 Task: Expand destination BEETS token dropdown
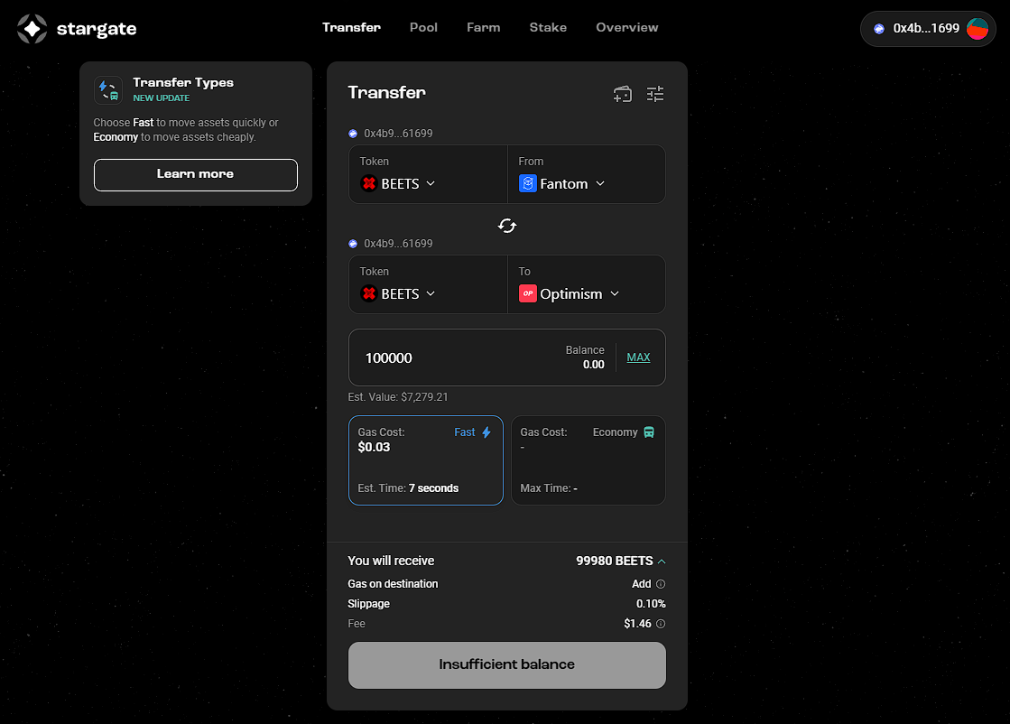(397, 293)
